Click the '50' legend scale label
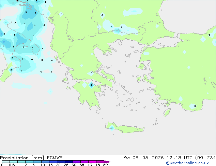The image size is (216, 166). pyautogui.click(x=106, y=165)
